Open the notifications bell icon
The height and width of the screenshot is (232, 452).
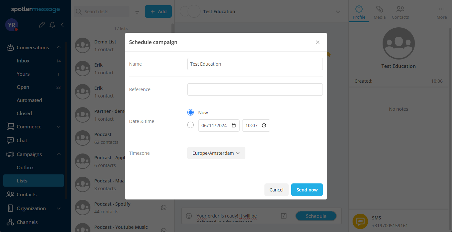pos(52,25)
